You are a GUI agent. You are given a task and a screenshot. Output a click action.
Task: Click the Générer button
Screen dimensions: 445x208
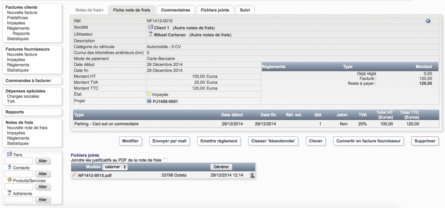click(221, 167)
